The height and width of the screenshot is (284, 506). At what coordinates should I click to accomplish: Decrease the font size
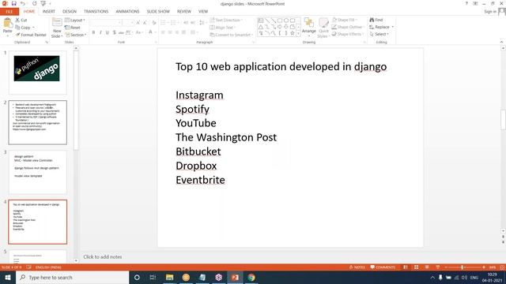tap(145, 23)
